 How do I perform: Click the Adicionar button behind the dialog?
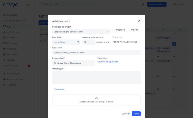pos(43,23)
